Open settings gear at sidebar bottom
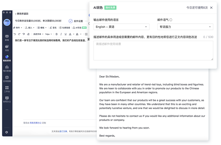Image resolution: width=221 pixels, height=145 pixels. coord(7,132)
